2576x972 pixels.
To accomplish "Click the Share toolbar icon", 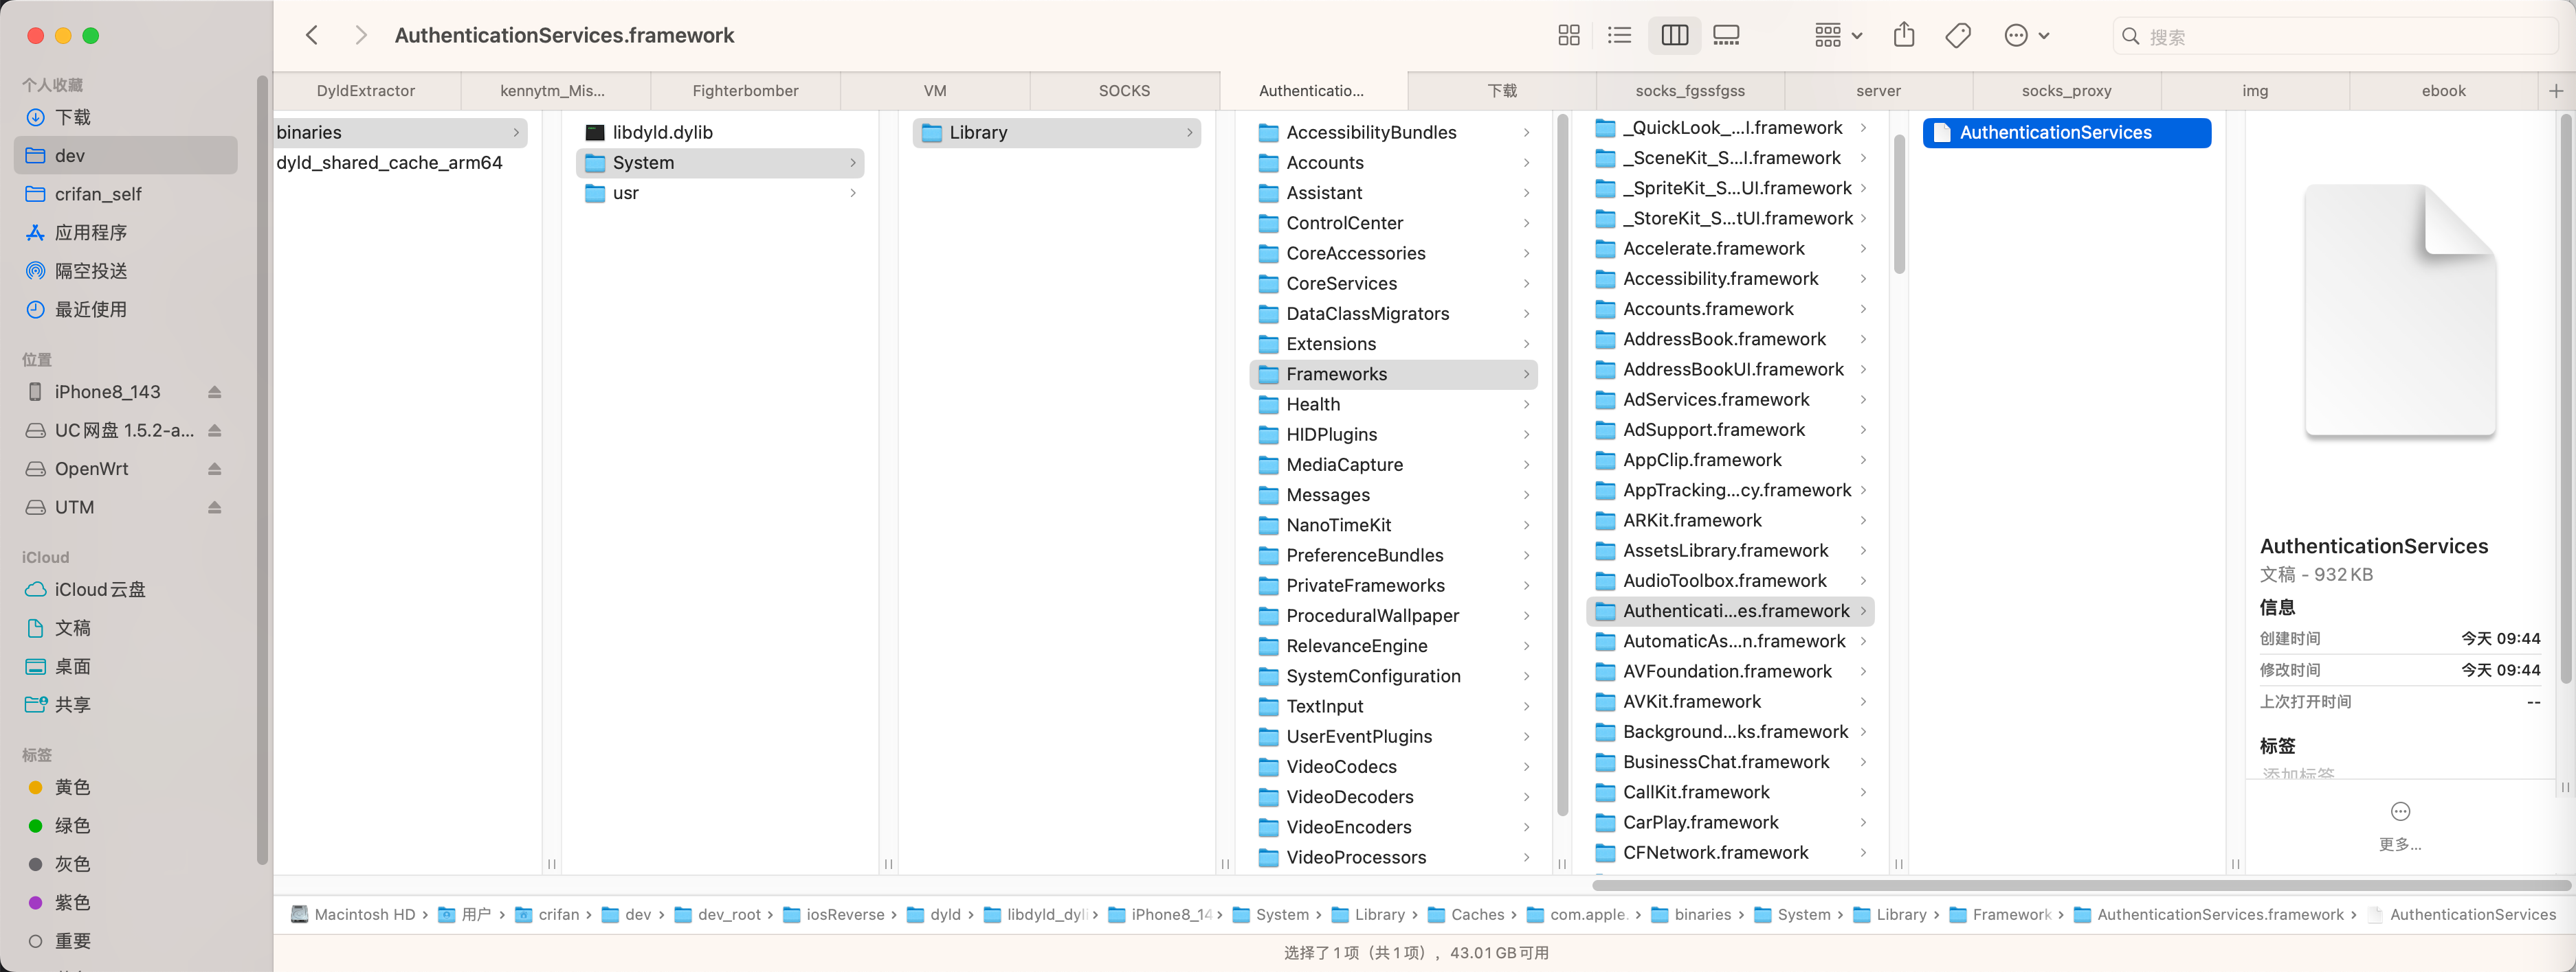I will click(x=1904, y=36).
